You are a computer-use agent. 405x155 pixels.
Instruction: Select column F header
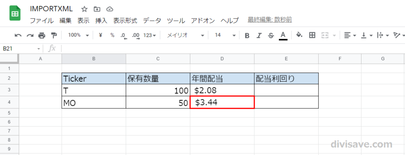coord(340,59)
